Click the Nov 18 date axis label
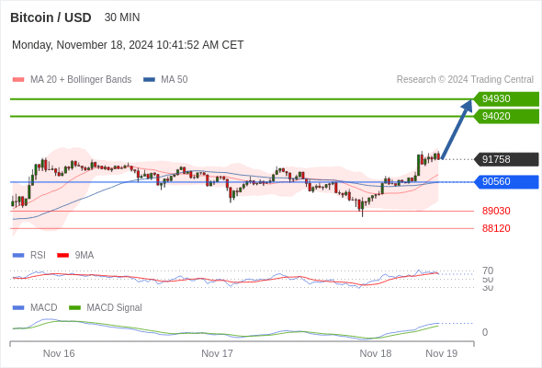Viewport: 542px width, 368px height. 376,353
